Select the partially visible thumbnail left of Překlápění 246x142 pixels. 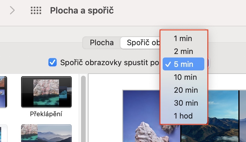(3, 92)
